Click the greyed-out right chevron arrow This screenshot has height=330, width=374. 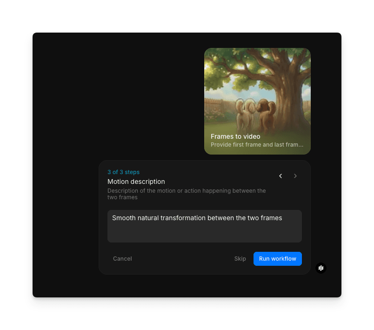point(295,176)
